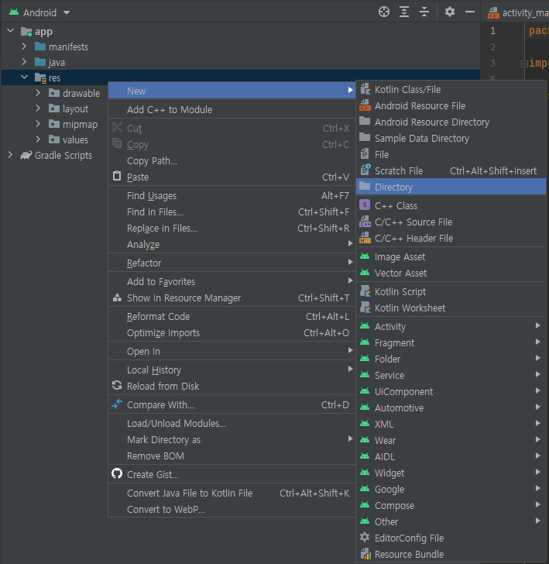Open the Analyze submenu

(x=232, y=244)
